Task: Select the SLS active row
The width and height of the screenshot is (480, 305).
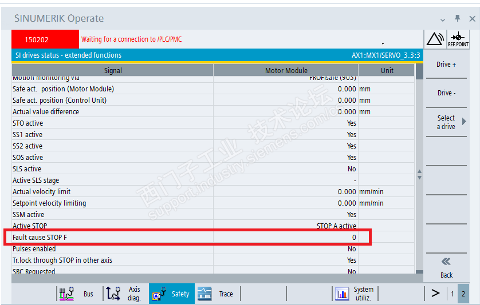Action: 213,169
